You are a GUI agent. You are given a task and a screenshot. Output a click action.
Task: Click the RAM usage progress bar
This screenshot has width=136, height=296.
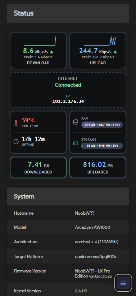tap(102, 125)
